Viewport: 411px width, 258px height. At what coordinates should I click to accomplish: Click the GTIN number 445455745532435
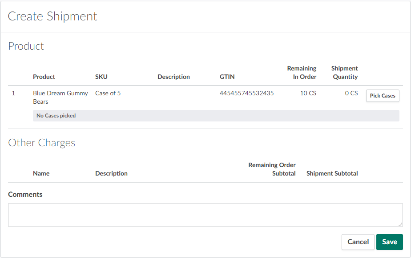[246, 94]
